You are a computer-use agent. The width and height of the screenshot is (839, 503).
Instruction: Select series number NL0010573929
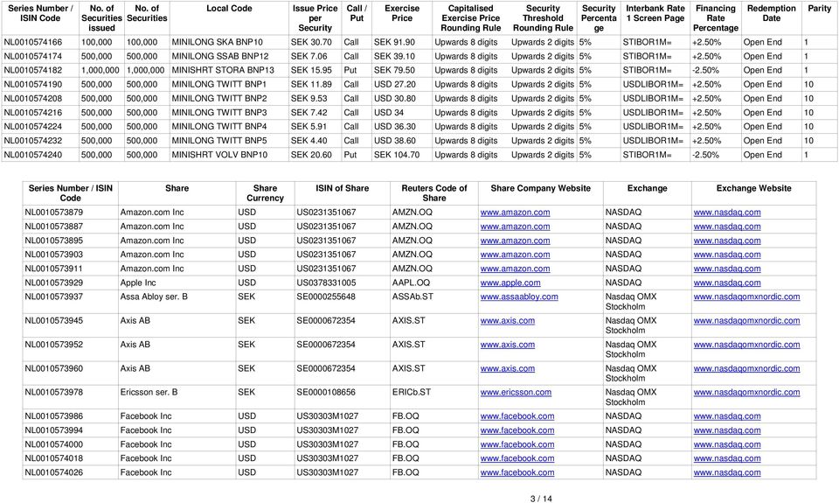(x=54, y=283)
